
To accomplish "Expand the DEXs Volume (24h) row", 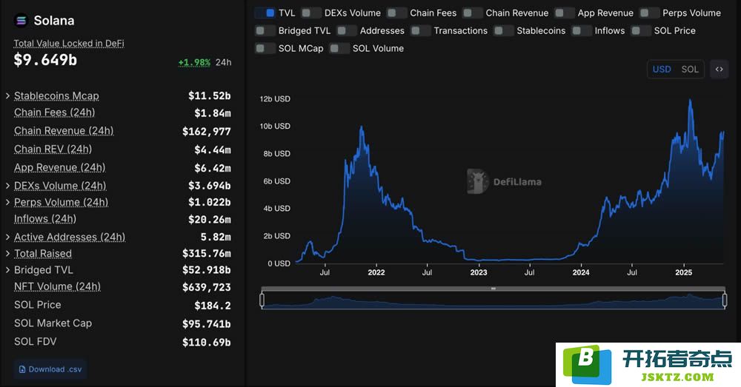I will 7,186.
